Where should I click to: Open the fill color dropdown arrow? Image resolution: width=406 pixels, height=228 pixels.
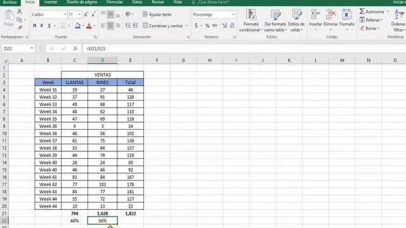[83, 26]
